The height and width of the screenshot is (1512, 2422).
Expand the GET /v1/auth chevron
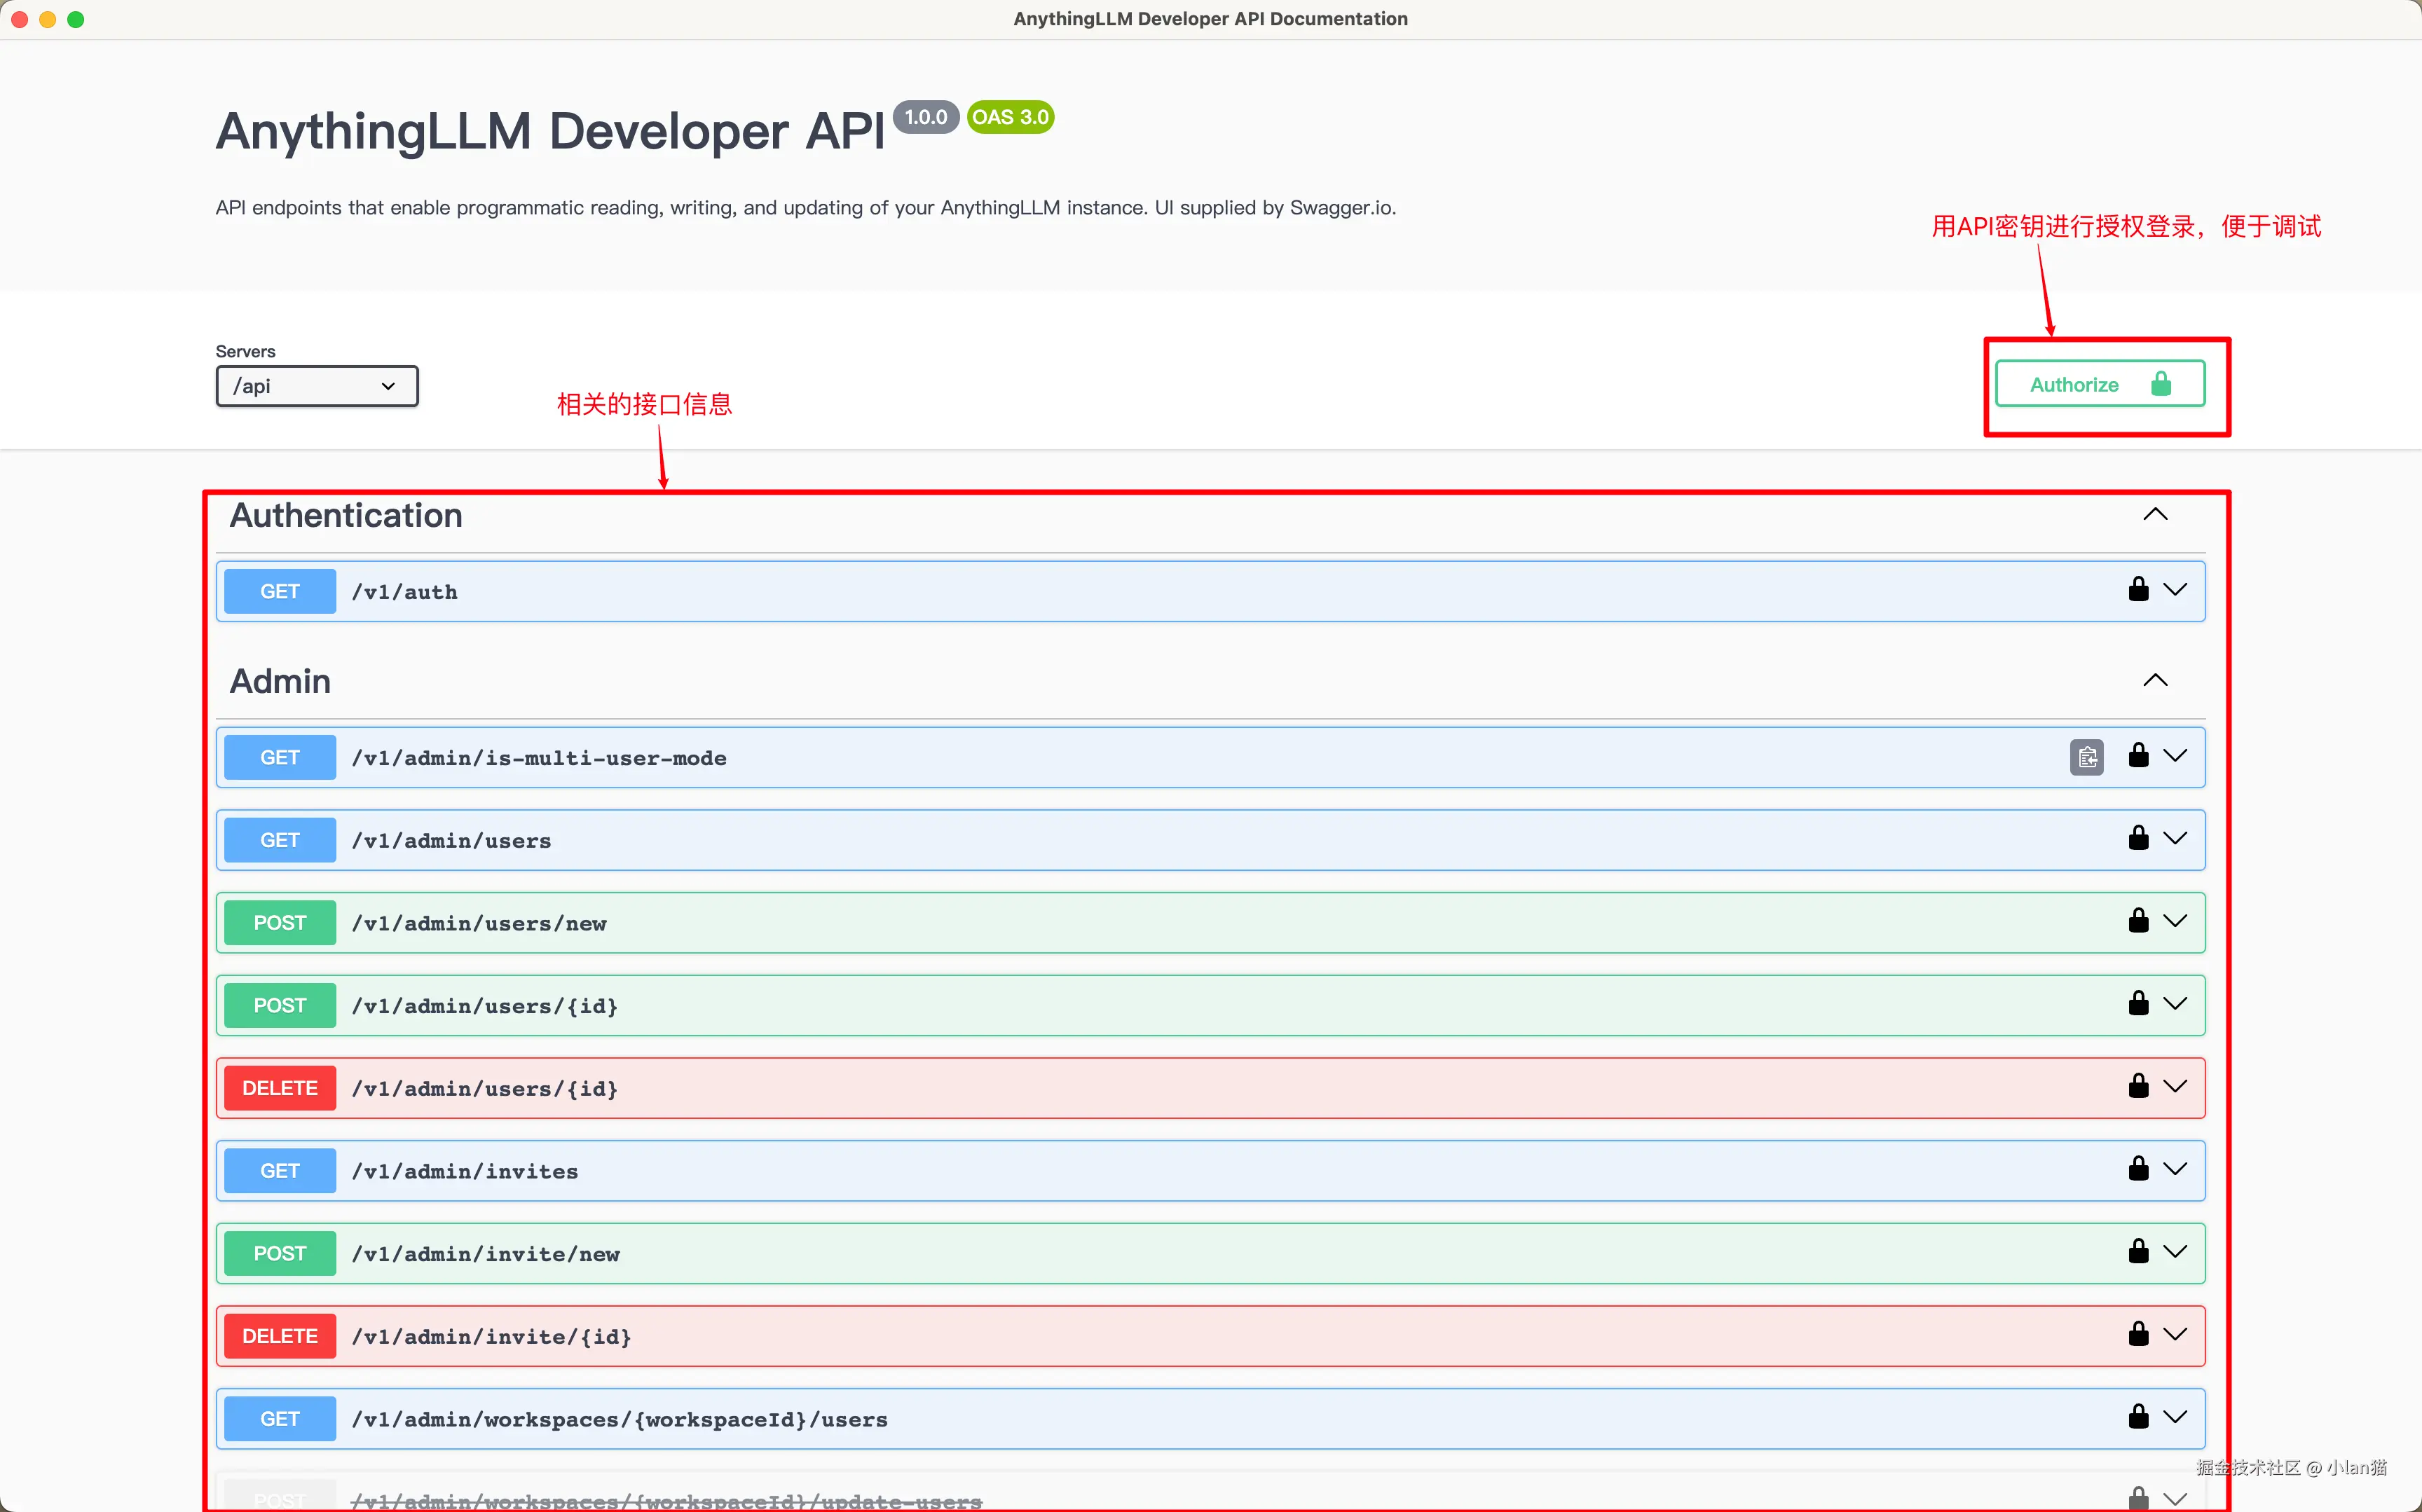tap(2175, 590)
